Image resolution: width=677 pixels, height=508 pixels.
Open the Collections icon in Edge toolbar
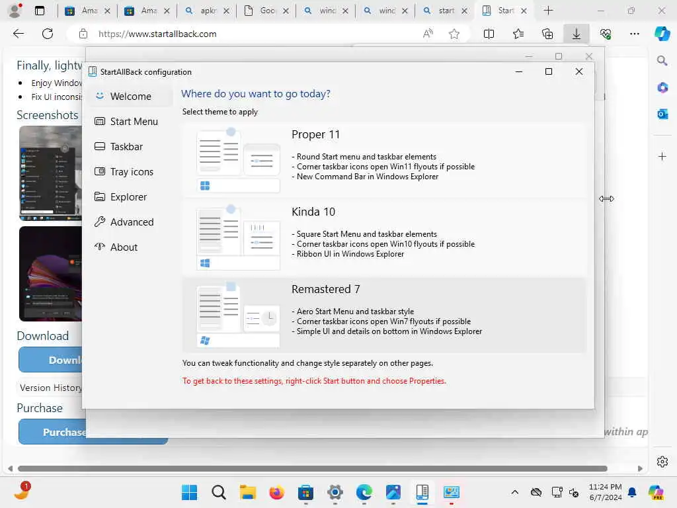coord(547,34)
